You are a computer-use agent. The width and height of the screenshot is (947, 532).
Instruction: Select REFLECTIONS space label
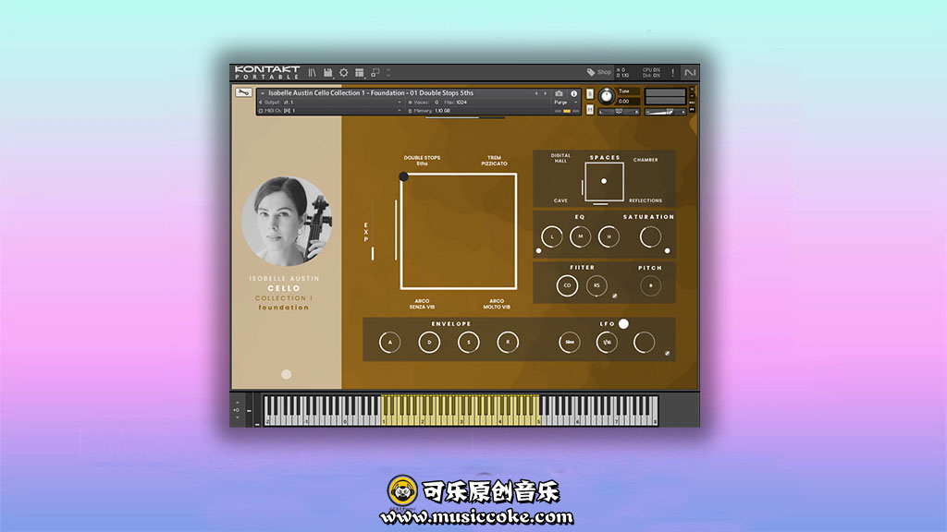tap(646, 200)
